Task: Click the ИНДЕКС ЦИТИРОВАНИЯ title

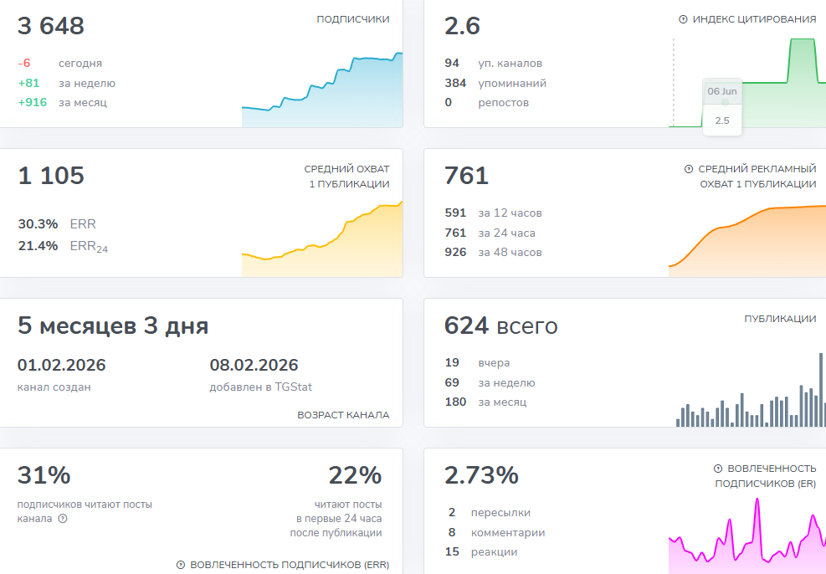Action: click(x=754, y=19)
